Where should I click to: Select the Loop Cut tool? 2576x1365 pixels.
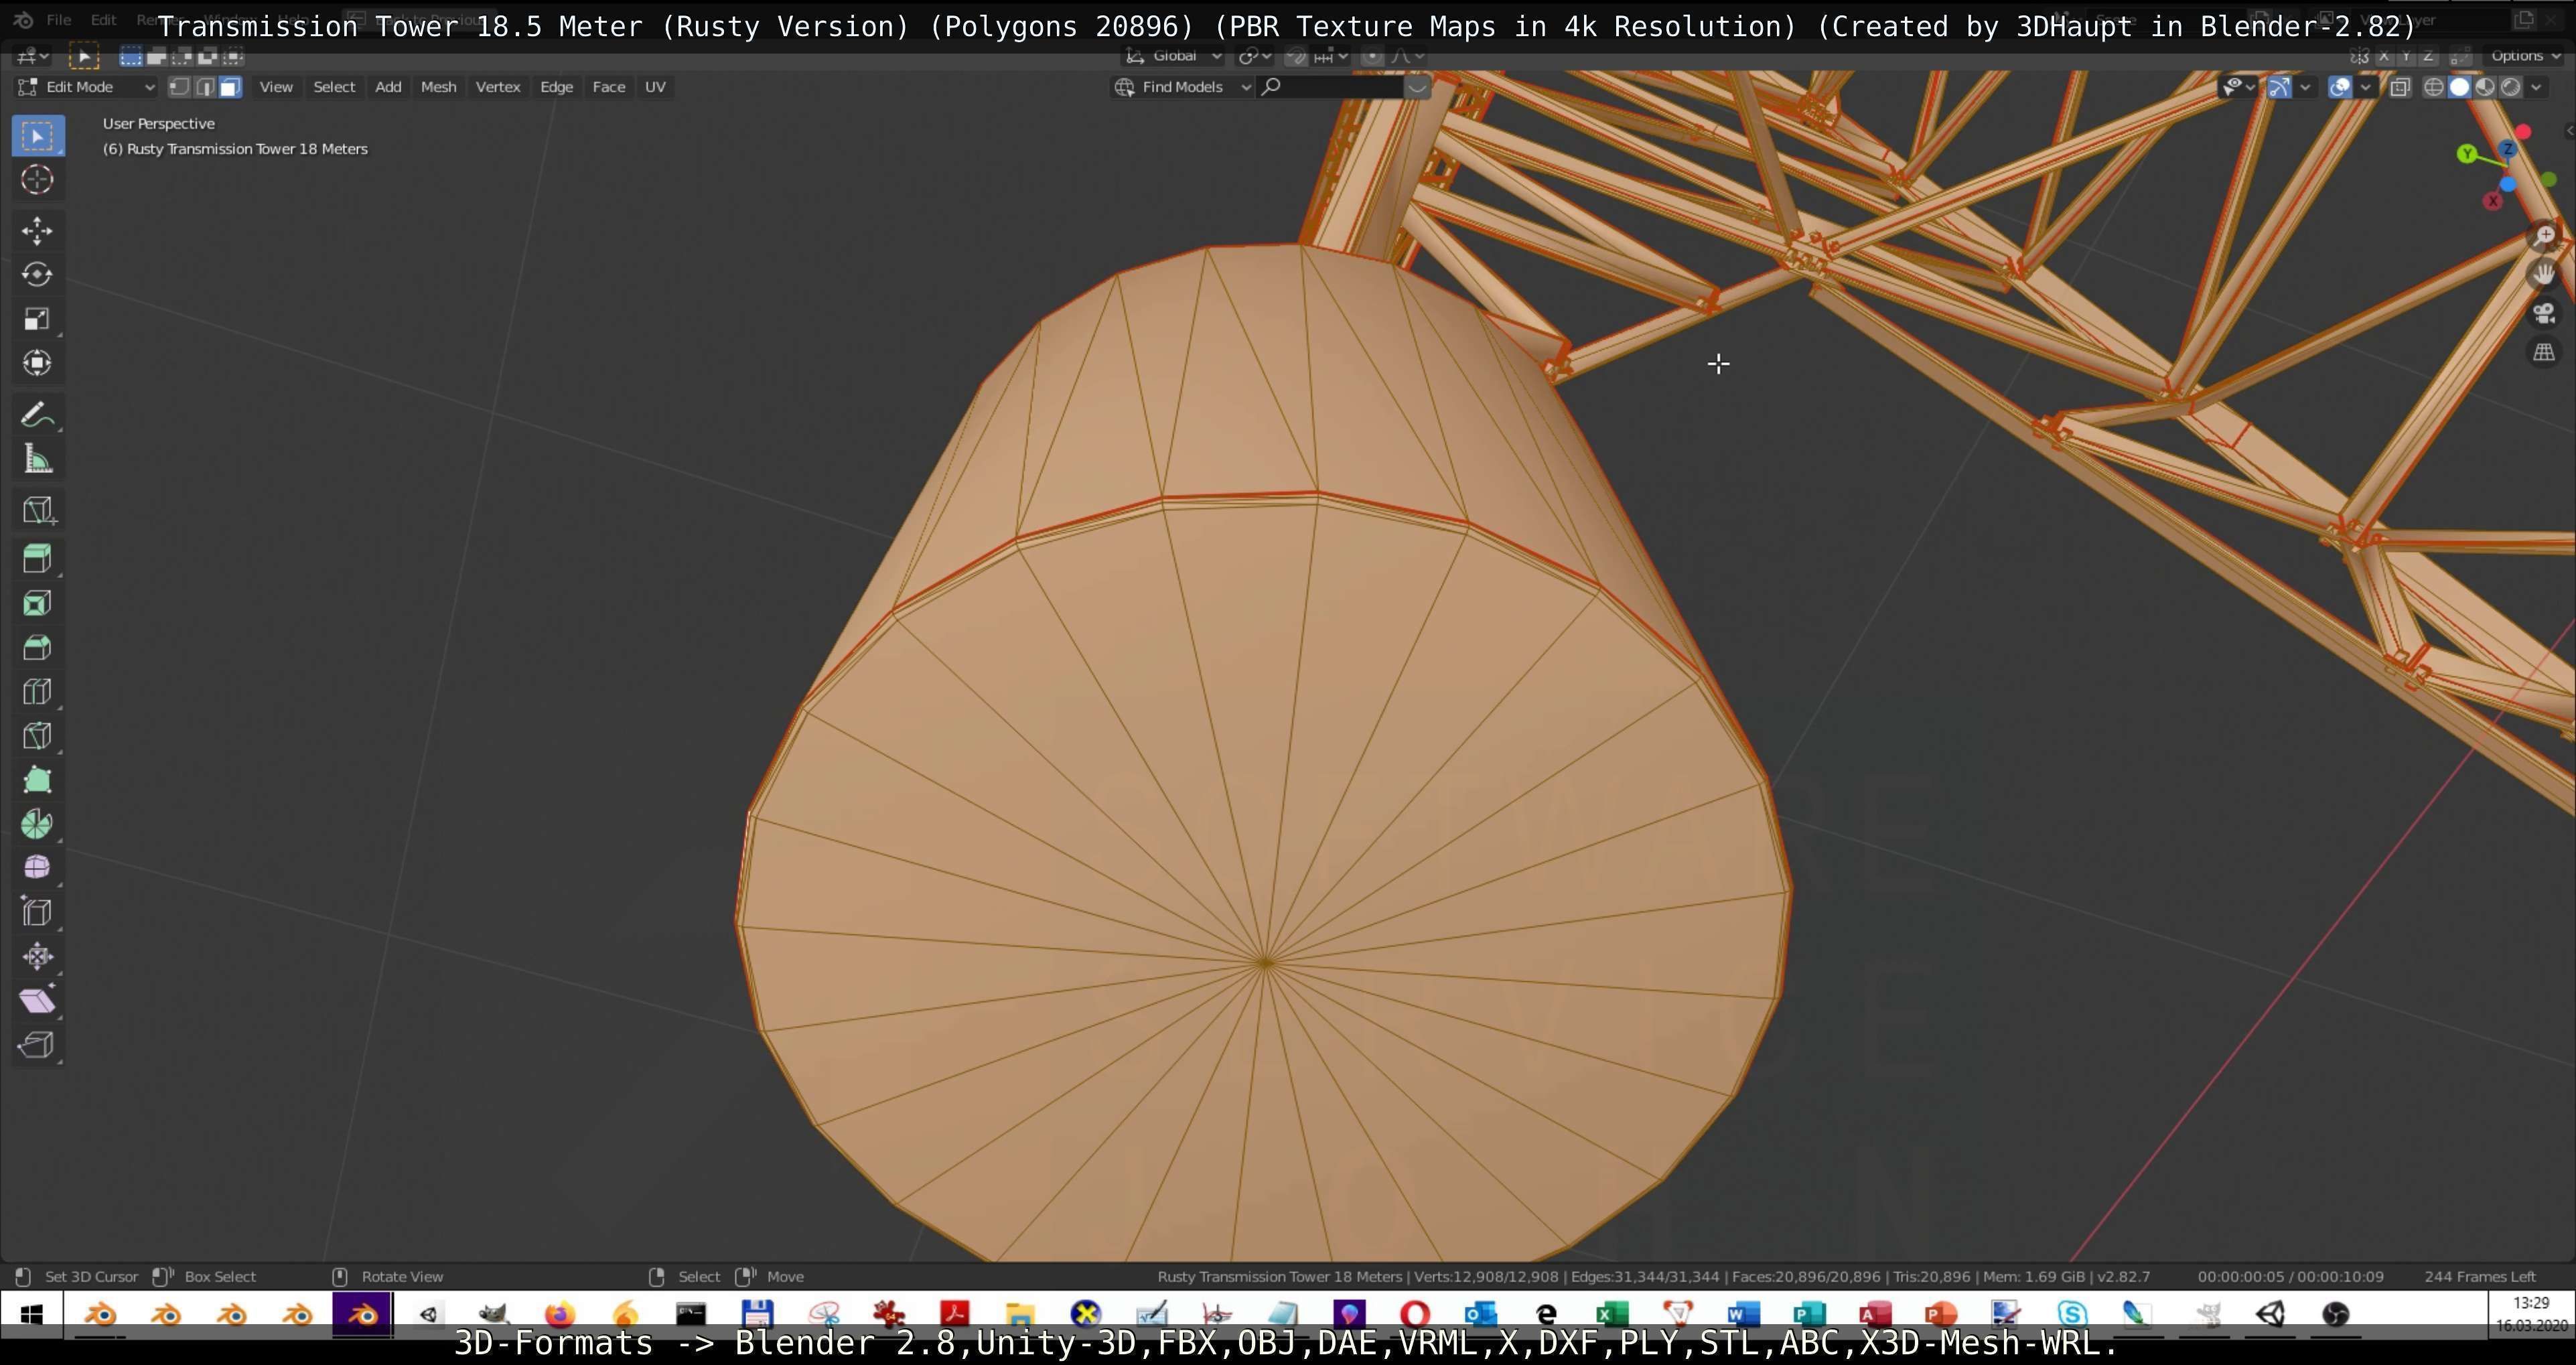point(38,692)
